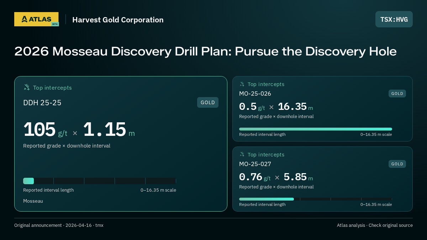Image resolution: width=427 pixels, height=240 pixels.
Task: Click the 105 g/t grade value
Action: click(x=45, y=130)
